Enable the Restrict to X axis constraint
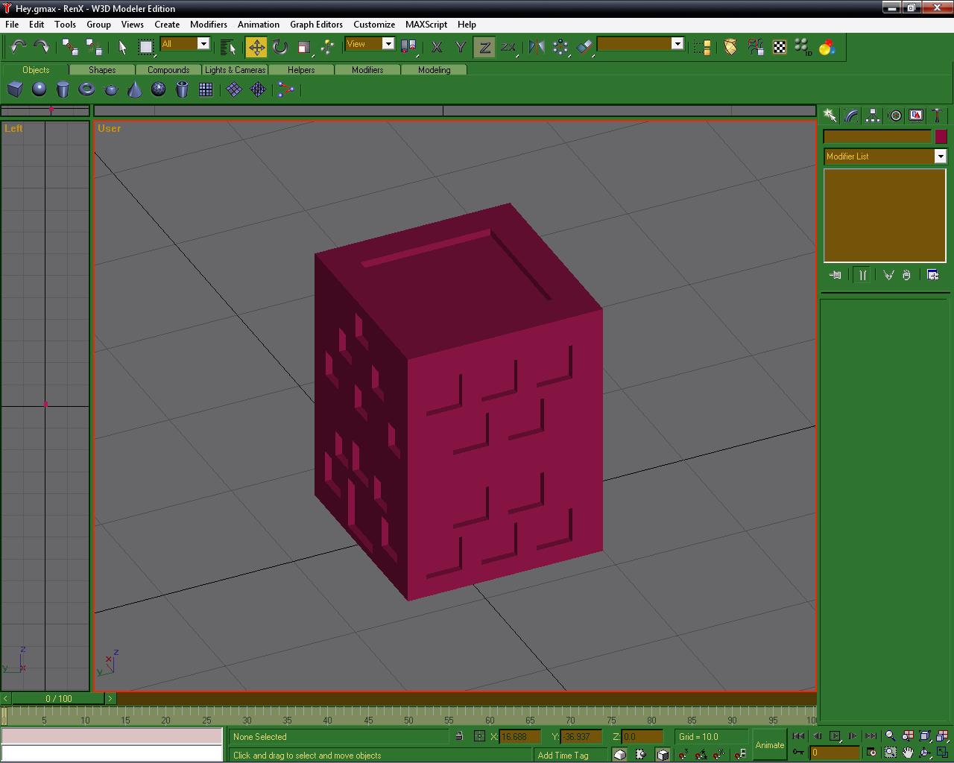The height and width of the screenshot is (763, 954). click(x=437, y=47)
